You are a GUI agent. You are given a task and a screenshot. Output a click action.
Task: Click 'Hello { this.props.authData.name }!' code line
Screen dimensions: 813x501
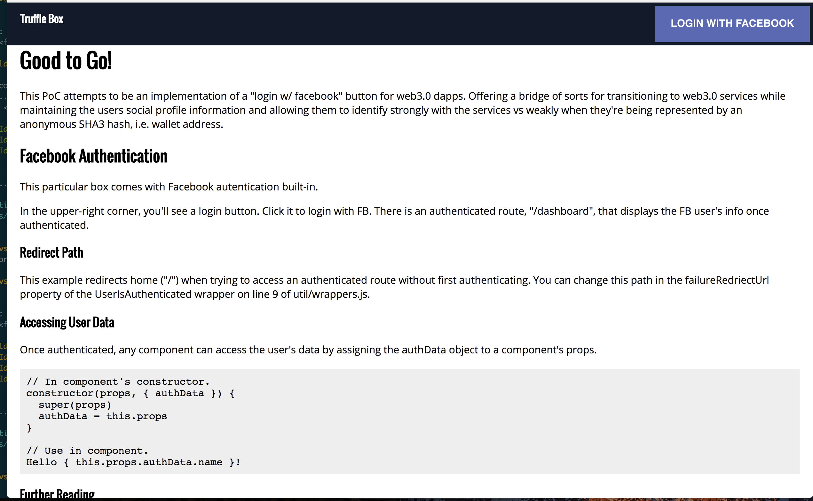[x=133, y=462]
